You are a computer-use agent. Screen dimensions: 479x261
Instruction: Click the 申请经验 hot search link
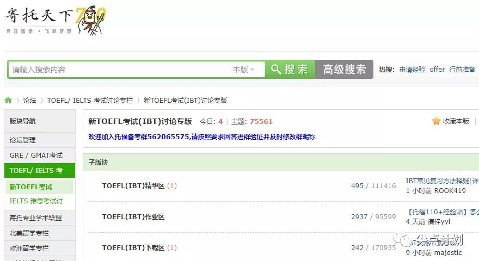tap(412, 69)
